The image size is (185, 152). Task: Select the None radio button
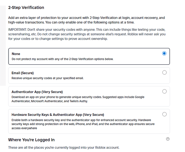pyautogui.click(x=165, y=54)
